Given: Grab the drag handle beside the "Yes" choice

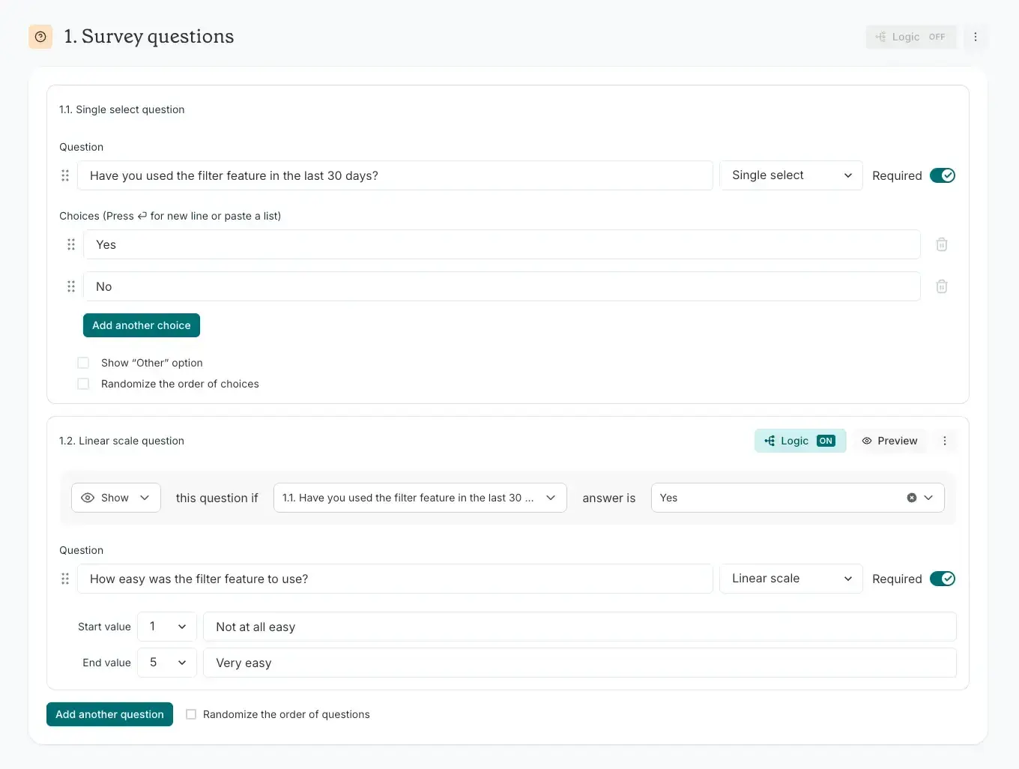Looking at the screenshot, I should pos(71,244).
